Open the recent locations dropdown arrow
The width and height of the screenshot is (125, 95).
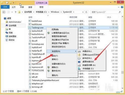click(12, 12)
